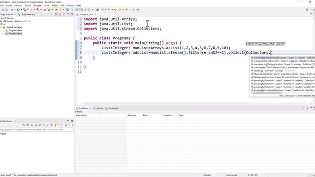
Task: Close the Program2.java editor tab
Action: (95, 14)
